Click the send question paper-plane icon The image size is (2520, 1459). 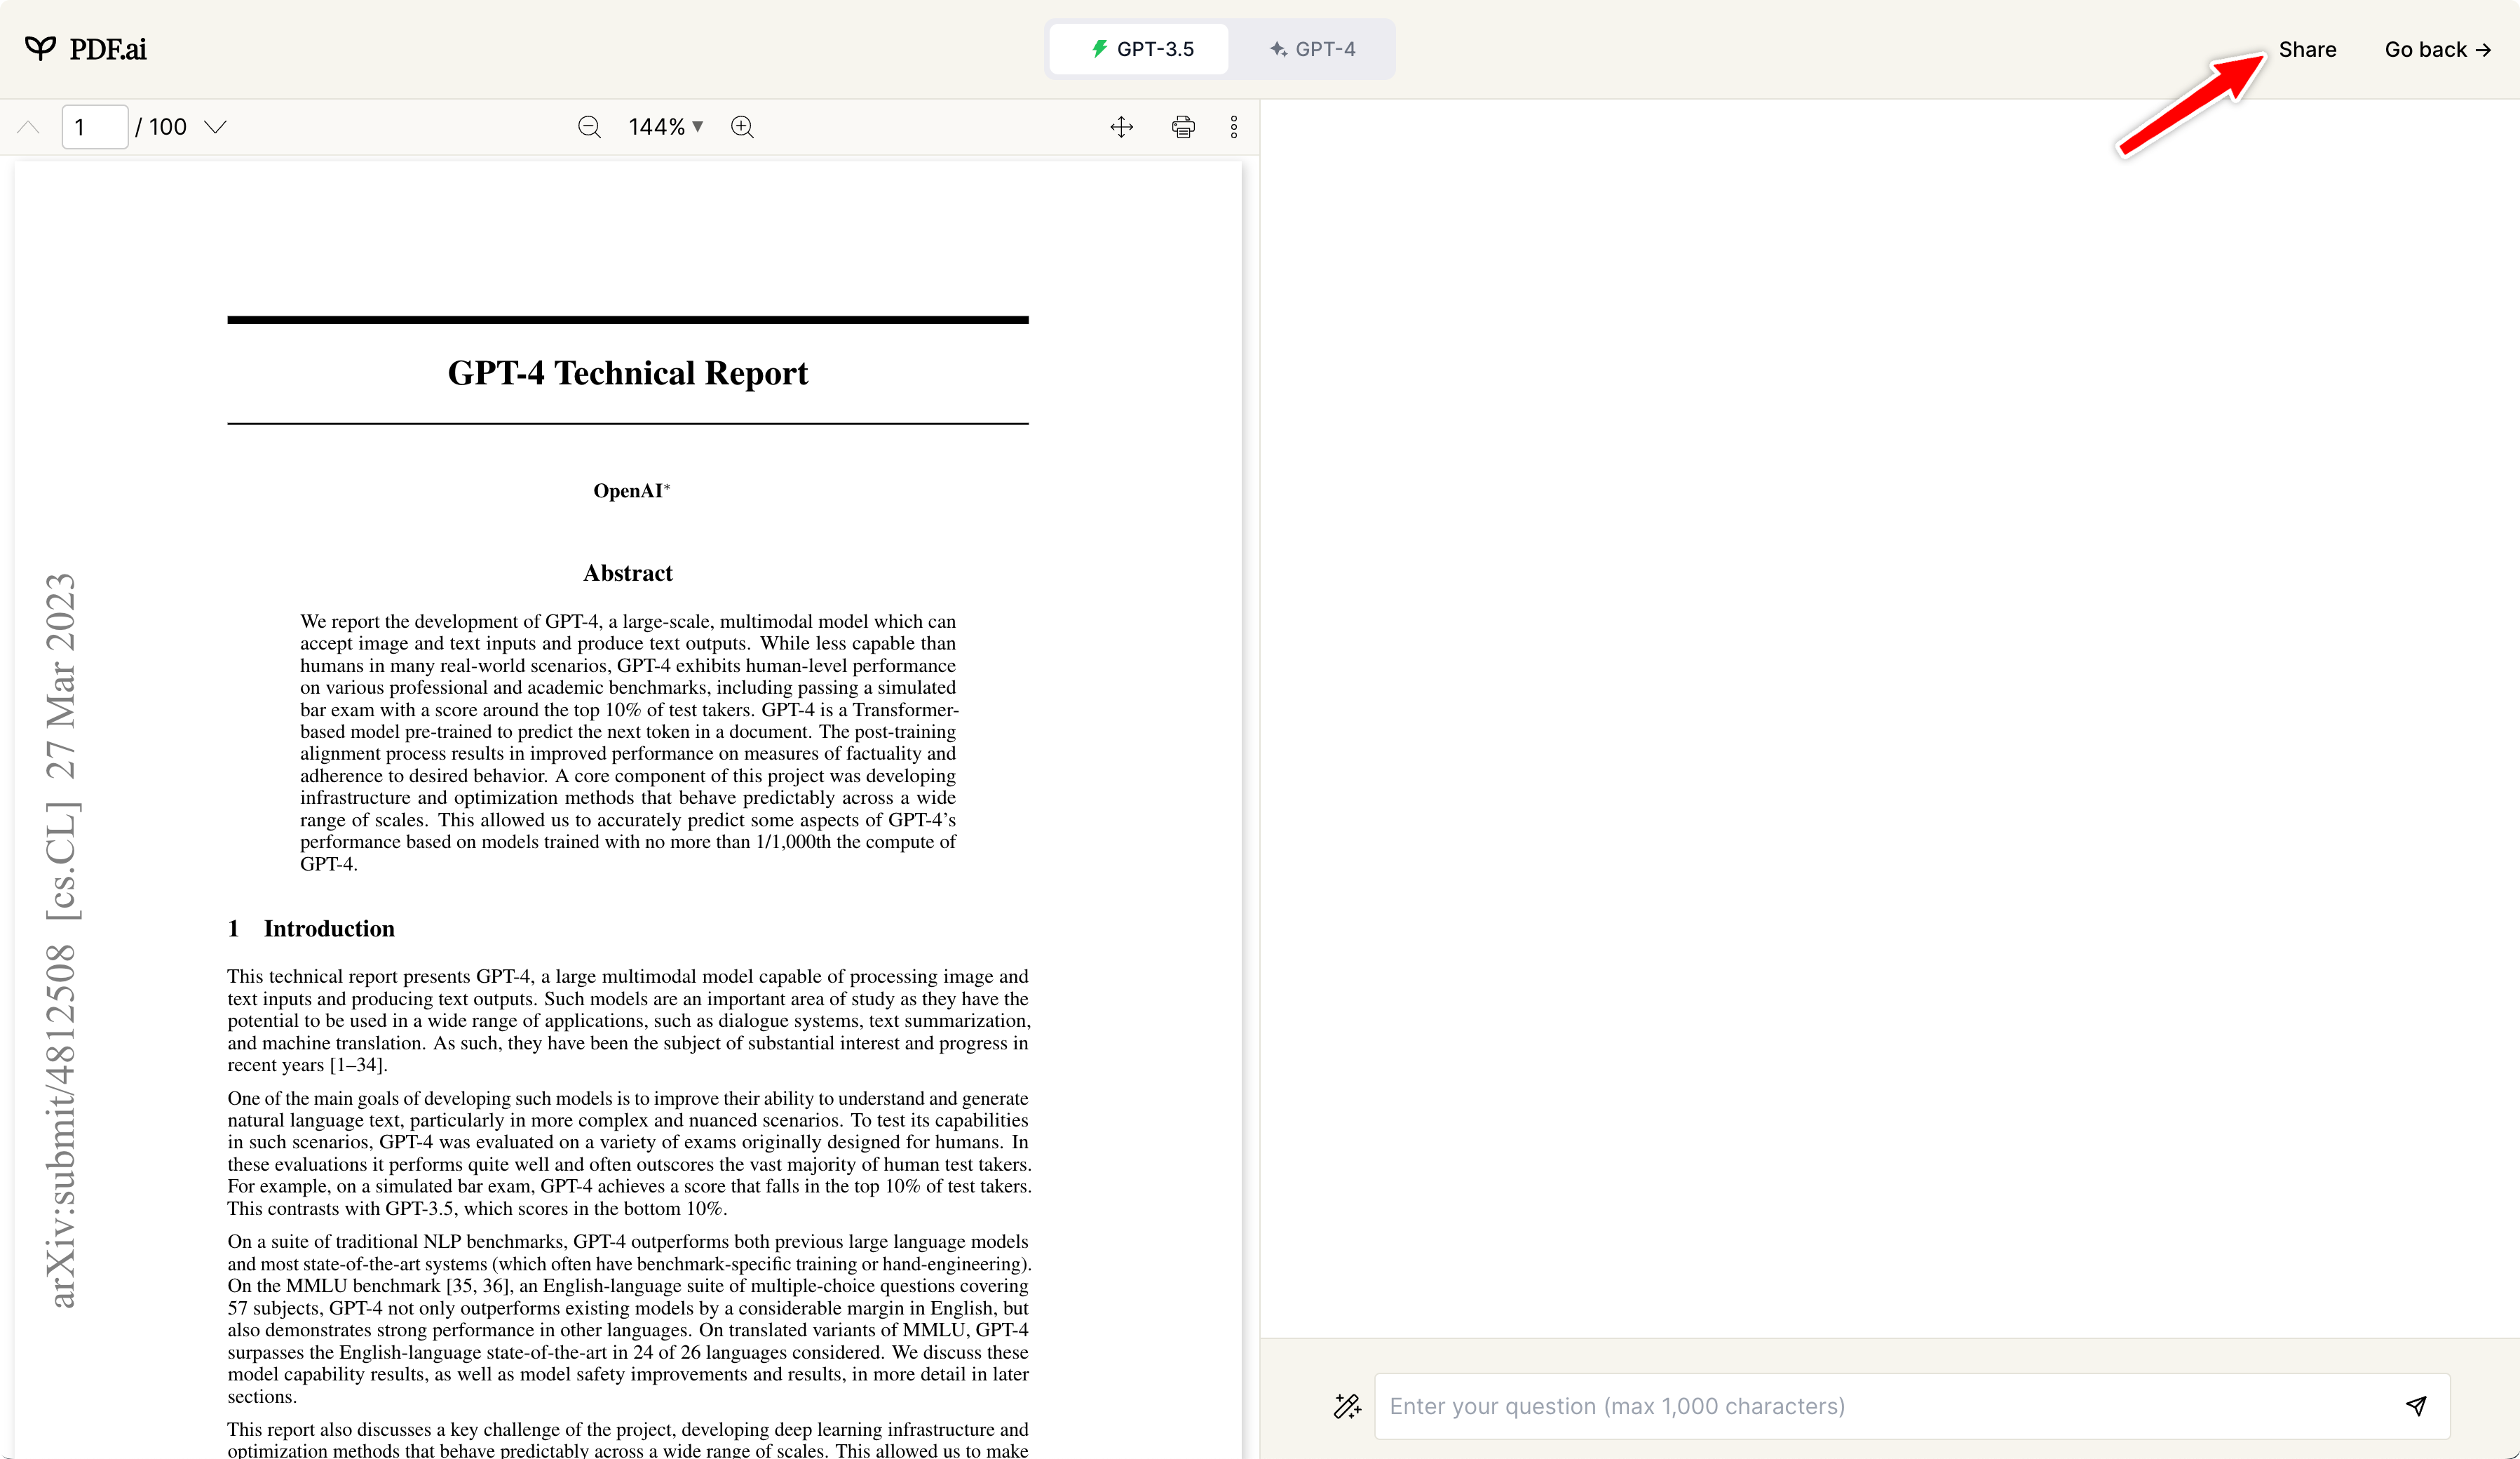(2416, 1406)
